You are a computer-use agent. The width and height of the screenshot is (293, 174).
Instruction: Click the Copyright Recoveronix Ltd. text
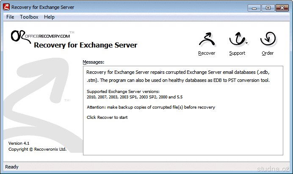pyautogui.click(x=37, y=149)
